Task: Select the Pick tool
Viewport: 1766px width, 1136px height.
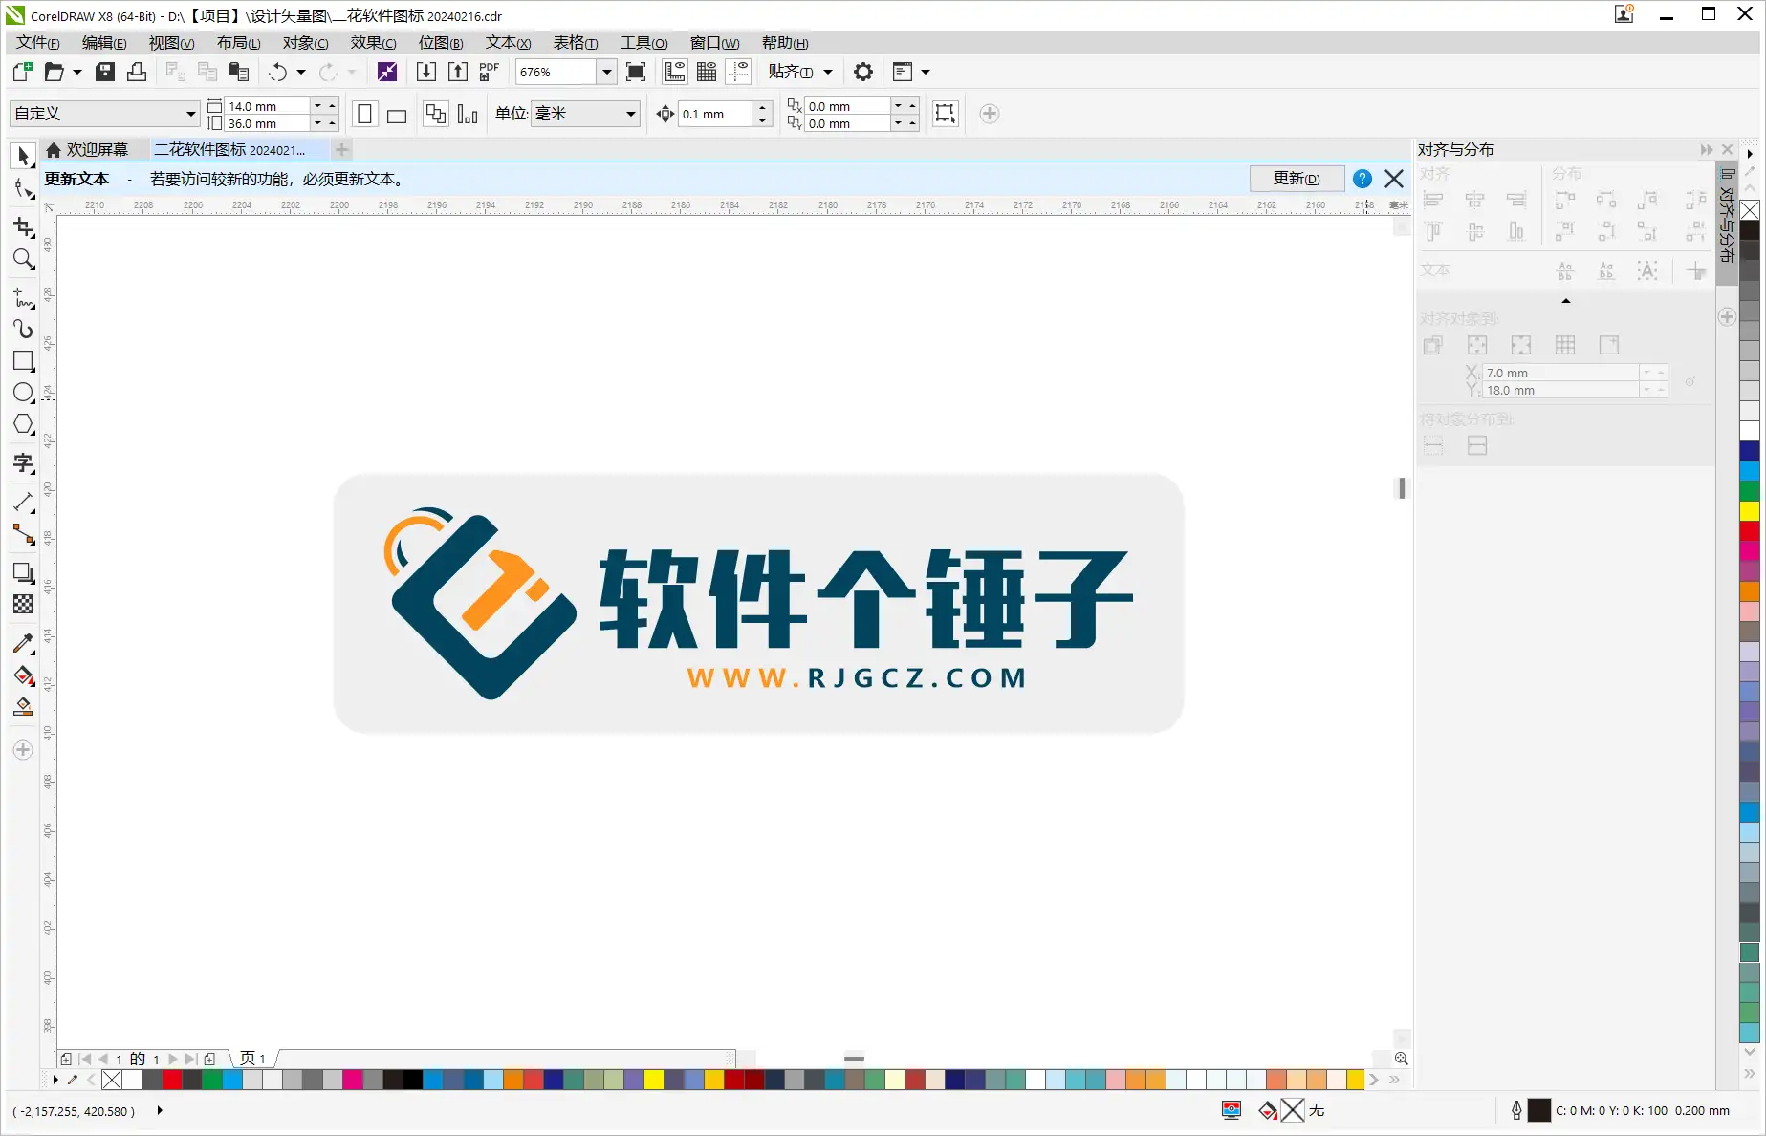Action: point(23,156)
